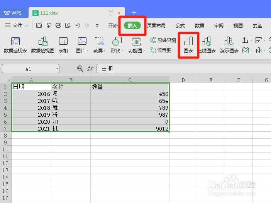The width and height of the screenshot is (271, 203).
Task: Click the Print Preview icon
Action: (x=68, y=25)
